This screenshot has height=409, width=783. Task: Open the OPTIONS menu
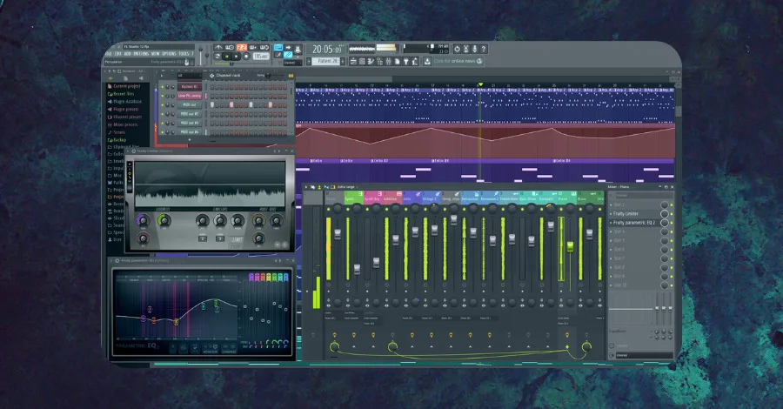pos(169,54)
